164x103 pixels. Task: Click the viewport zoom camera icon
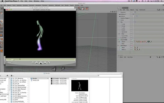click(112, 12)
